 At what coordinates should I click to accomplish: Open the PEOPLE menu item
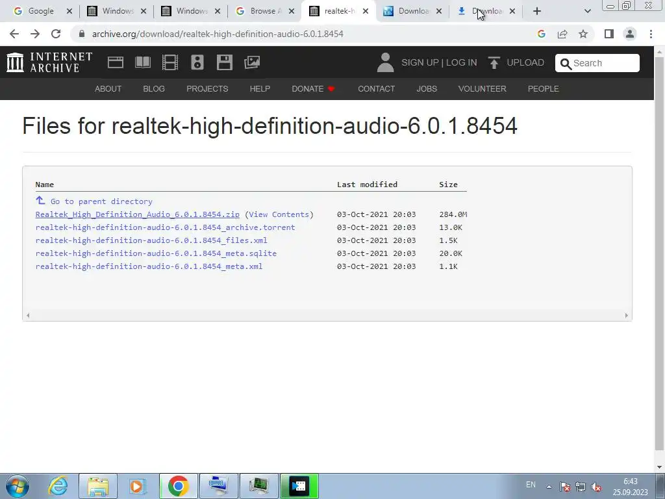[544, 88]
